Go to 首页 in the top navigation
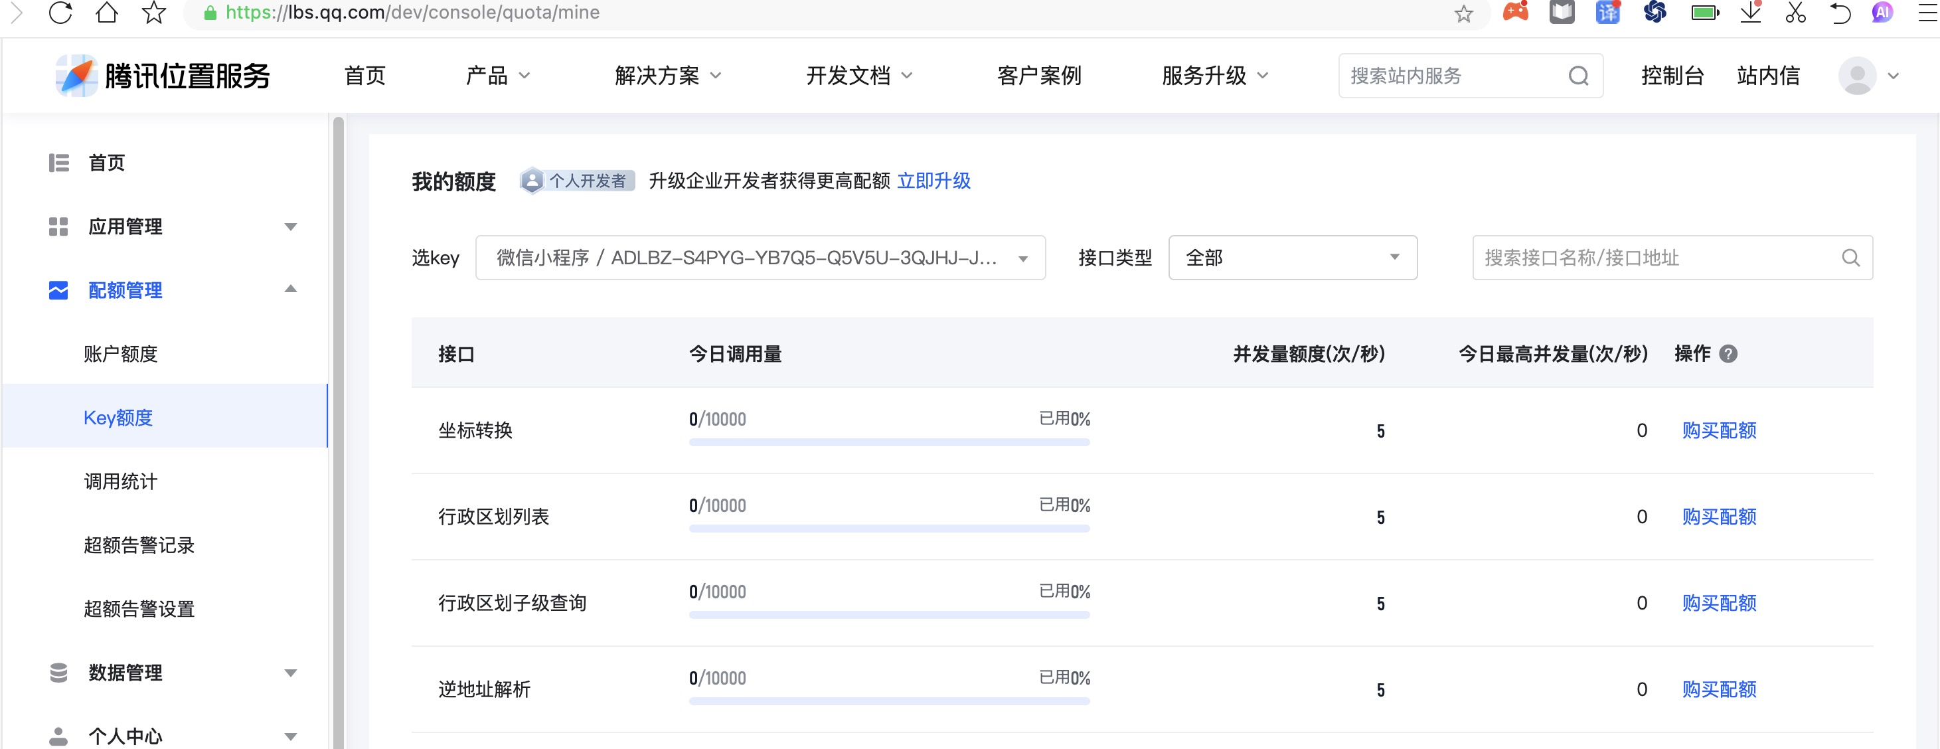Viewport: 1940px width, 749px height. click(x=365, y=75)
